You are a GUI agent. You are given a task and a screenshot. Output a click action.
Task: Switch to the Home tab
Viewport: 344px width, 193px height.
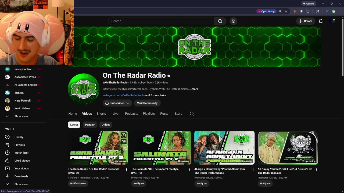tap(73, 114)
